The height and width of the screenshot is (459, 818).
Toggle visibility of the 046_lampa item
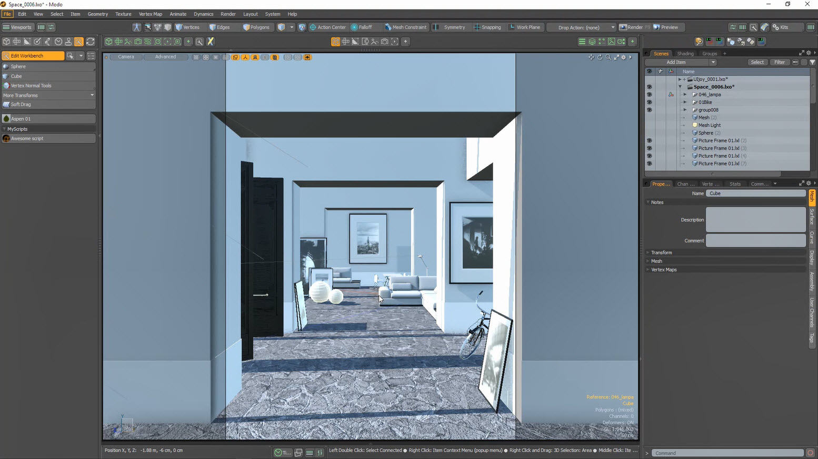tap(649, 95)
